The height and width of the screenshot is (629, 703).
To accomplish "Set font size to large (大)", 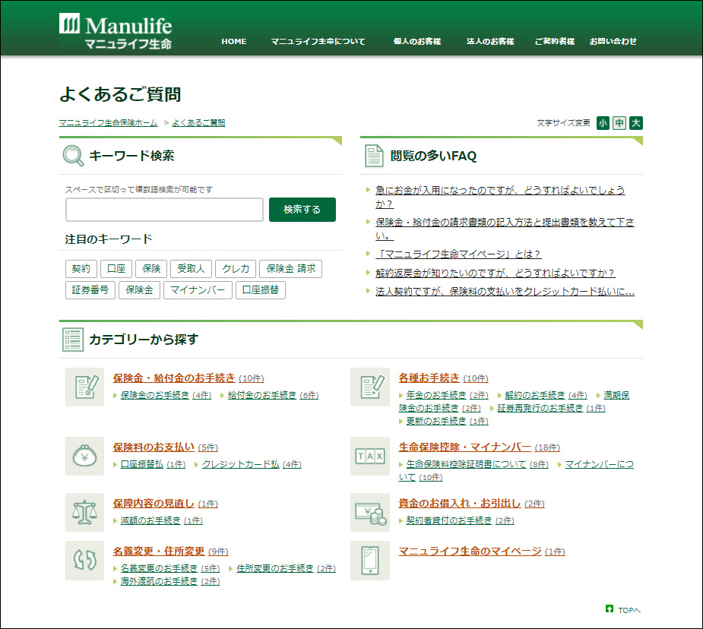I will 636,123.
